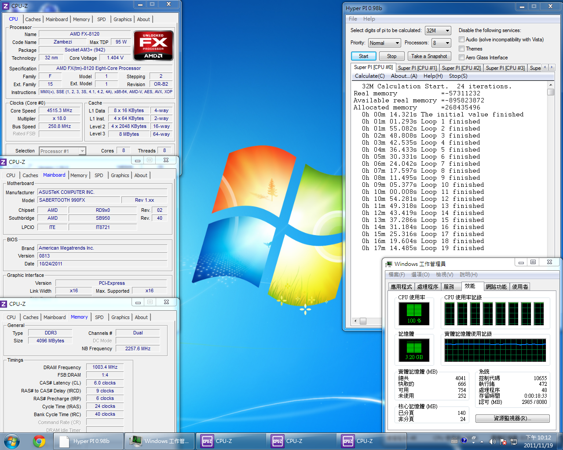The height and width of the screenshot is (450, 563).
Task: Open About tab in top CPU-Z window
Action: (143, 19)
